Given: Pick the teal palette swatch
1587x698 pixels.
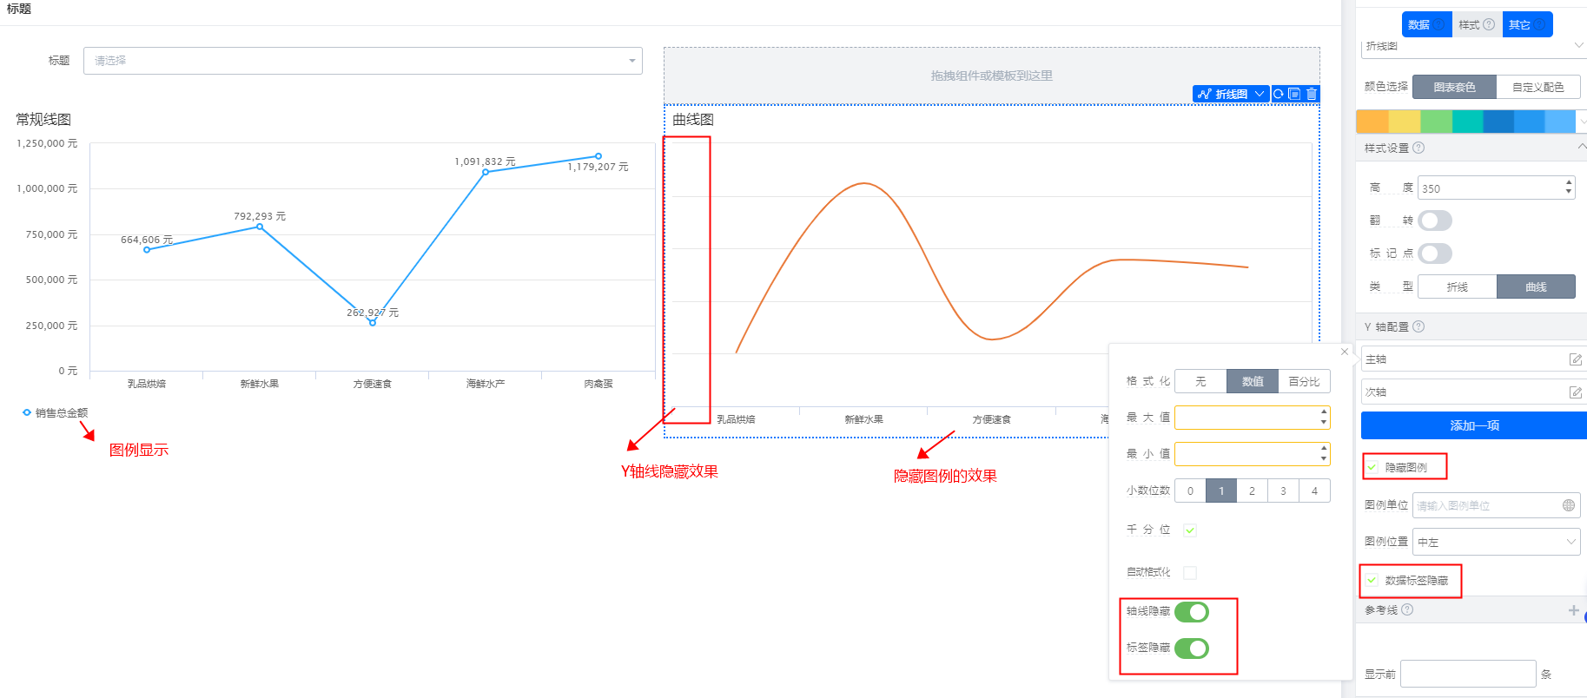Looking at the screenshot, I should (x=1467, y=122).
